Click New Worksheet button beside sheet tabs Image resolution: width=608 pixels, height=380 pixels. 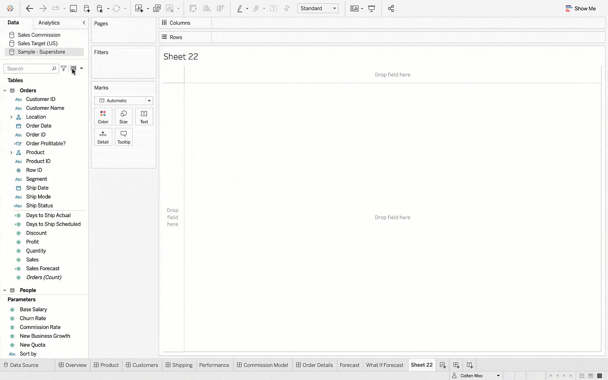point(443,365)
